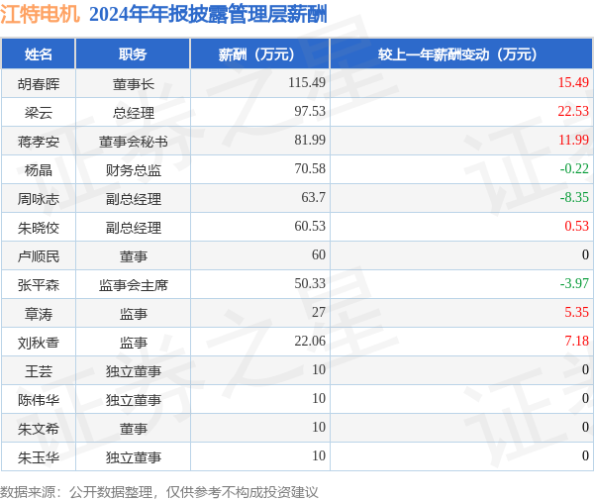Click the name cell 朱玉华
This screenshot has height=501, width=594.
tap(39, 457)
